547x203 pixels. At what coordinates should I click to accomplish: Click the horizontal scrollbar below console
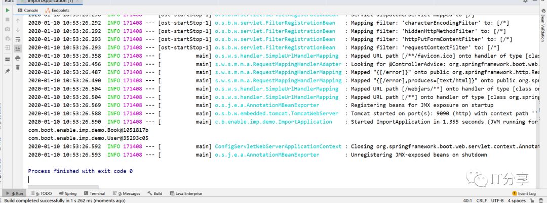coord(63,187)
